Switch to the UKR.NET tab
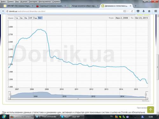Viewport: 159px width, 119px height. [x=18, y=6]
